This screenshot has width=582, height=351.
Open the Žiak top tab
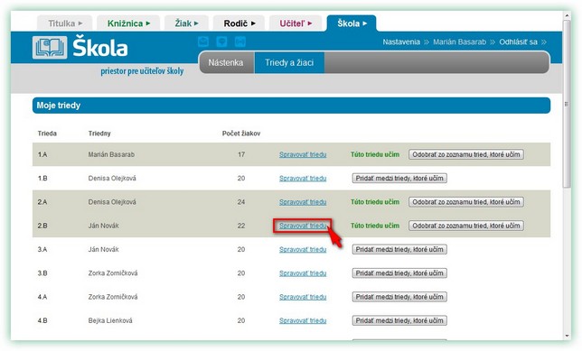(186, 23)
